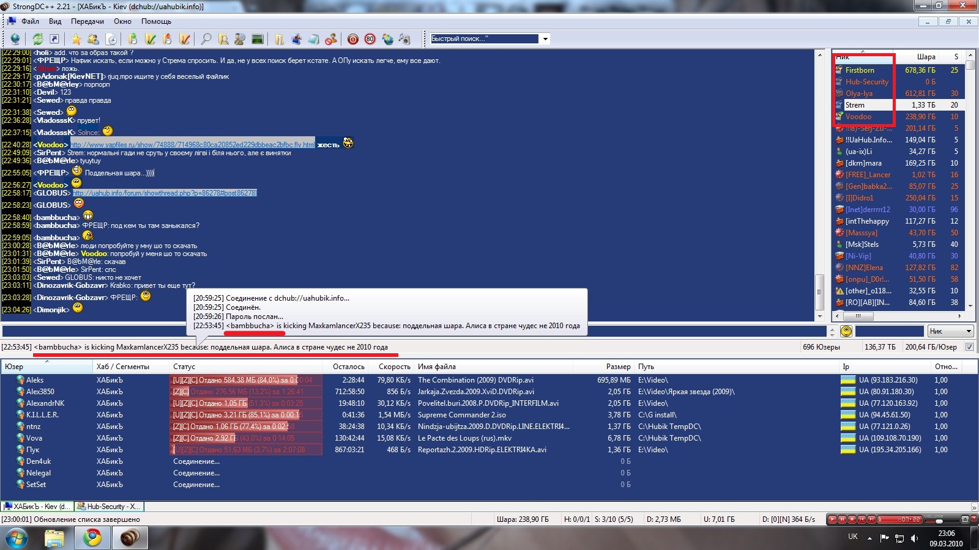This screenshot has height=550, width=979.
Task: Click the red shutdown power icon
Action: (x=353, y=39)
